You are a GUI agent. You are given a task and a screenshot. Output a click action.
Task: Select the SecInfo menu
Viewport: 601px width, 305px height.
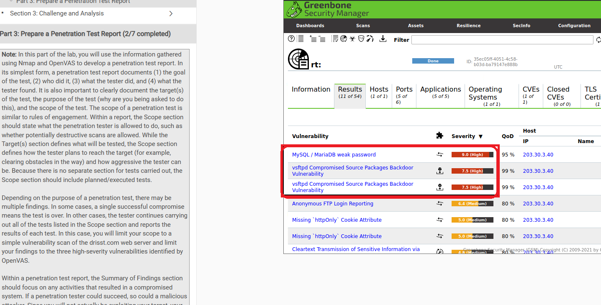pos(521,26)
